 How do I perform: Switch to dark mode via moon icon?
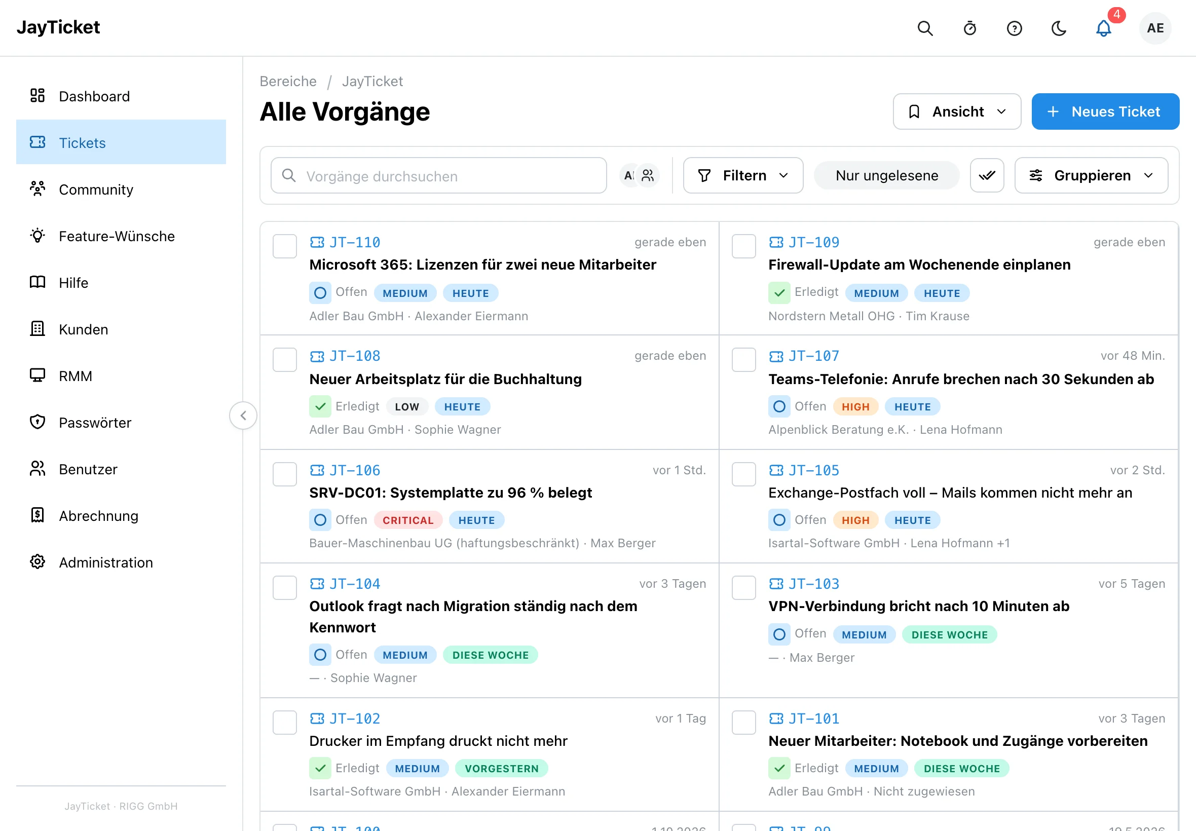pyautogui.click(x=1059, y=28)
